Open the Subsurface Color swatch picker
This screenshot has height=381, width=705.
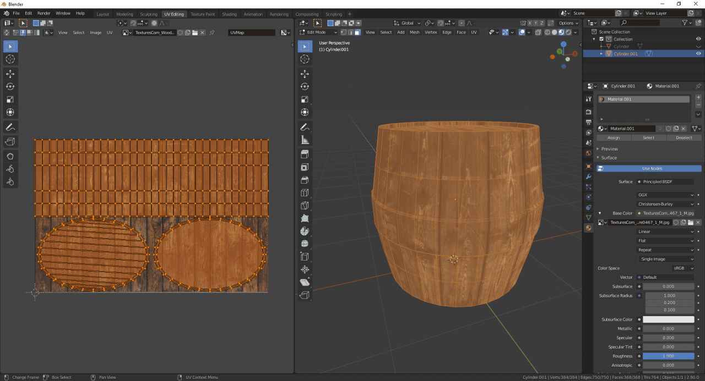(x=669, y=319)
